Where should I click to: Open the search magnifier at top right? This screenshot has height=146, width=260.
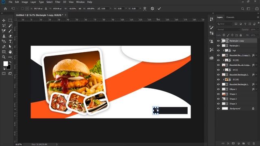coord(243,9)
